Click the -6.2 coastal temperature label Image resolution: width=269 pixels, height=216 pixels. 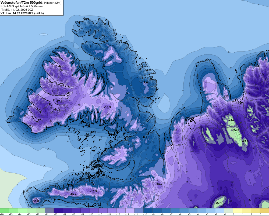pos(126,43)
